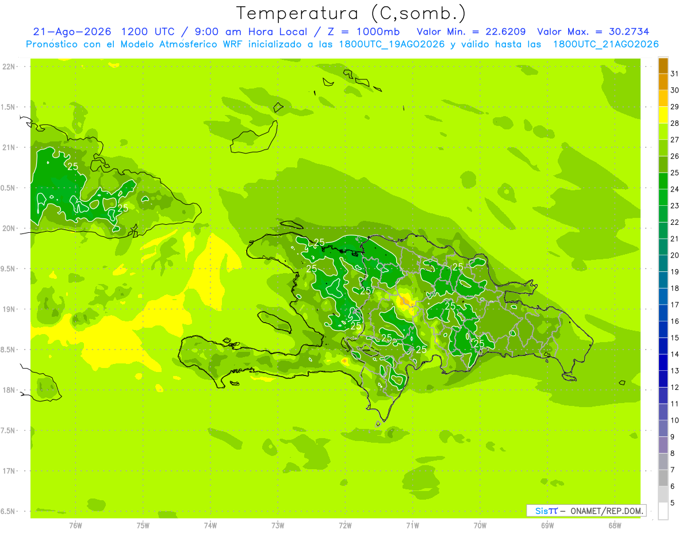The image size is (690, 533).
Task: Click the "18N" latitude label
Action: point(9,390)
